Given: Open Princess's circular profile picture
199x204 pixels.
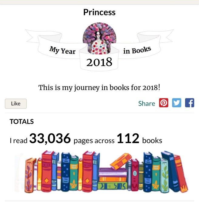Looking at the screenshot, I should coord(99,38).
